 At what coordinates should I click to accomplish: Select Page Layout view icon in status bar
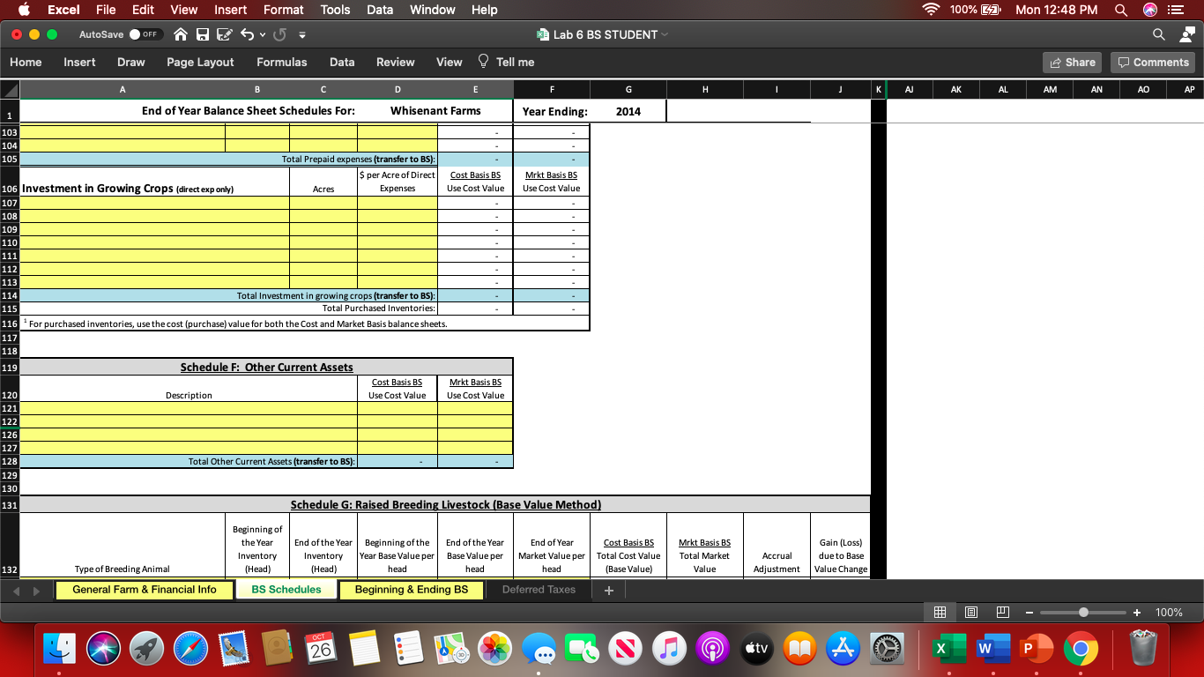click(970, 612)
